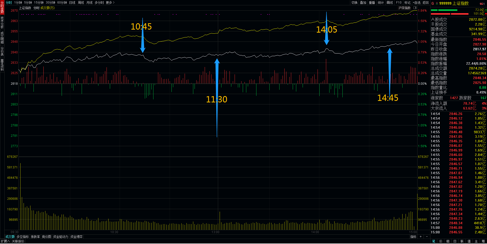The height and width of the screenshot is (244, 487).
Task: Open the 月线 monthly chart tab
Action: (x=90, y=3)
